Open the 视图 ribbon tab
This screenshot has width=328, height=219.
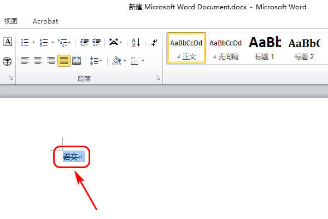11,21
